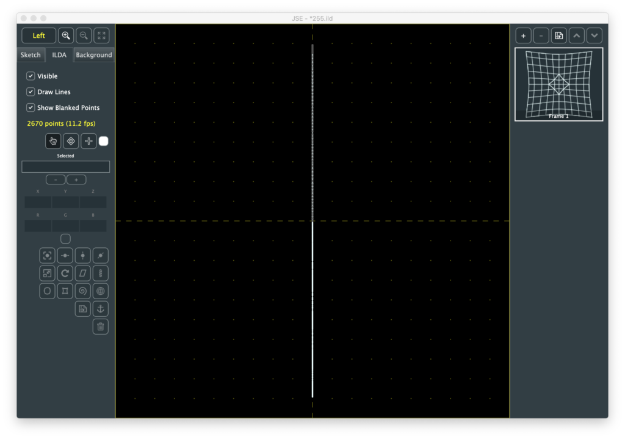Click the zoom in magnifier icon
The image size is (625, 439).
[x=66, y=35]
